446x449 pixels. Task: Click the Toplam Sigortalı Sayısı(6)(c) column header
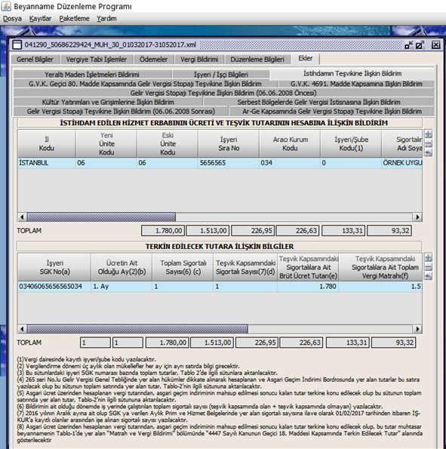183,267
